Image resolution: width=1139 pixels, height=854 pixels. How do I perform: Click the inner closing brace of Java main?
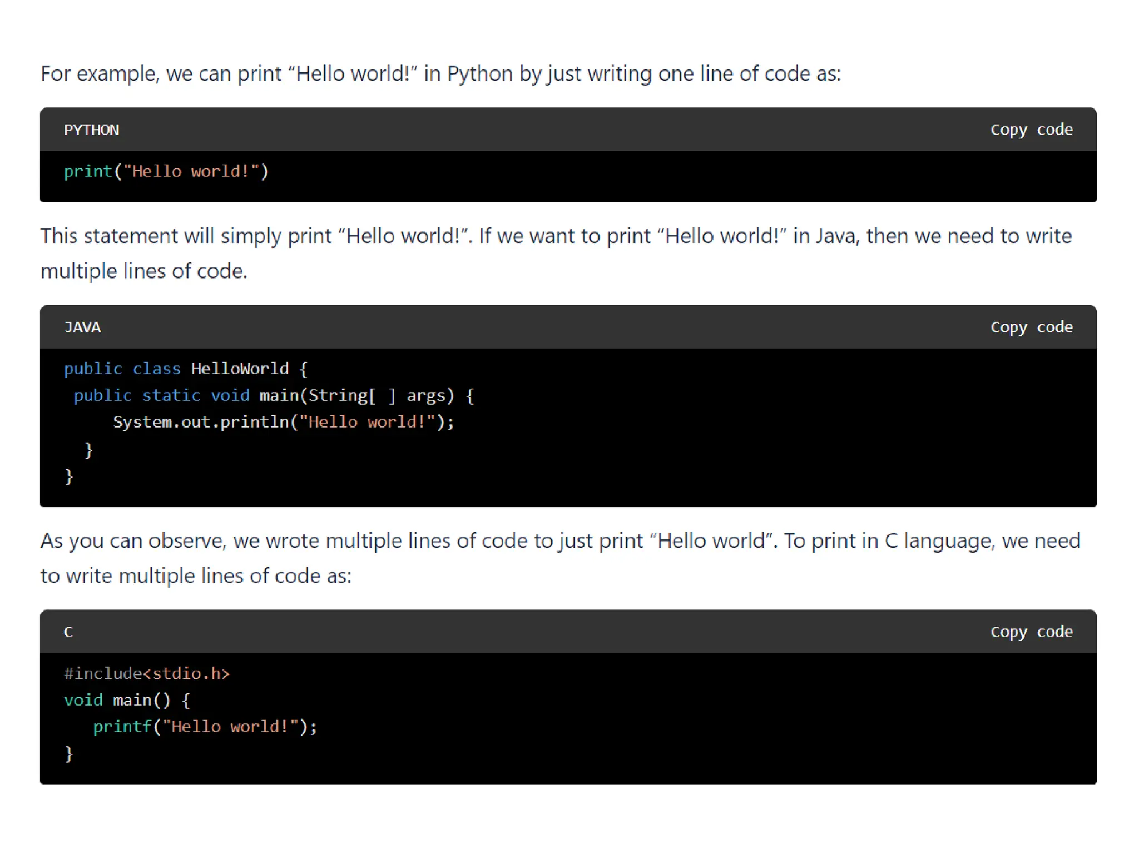(x=88, y=449)
